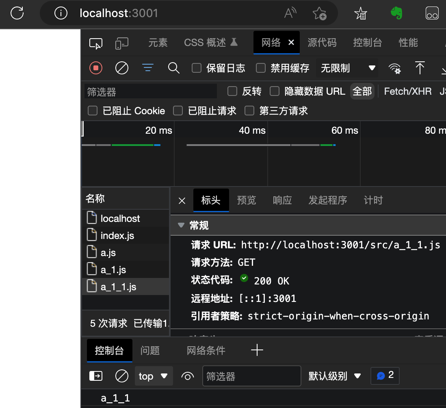Reload the page with the refresh icon

17,13
